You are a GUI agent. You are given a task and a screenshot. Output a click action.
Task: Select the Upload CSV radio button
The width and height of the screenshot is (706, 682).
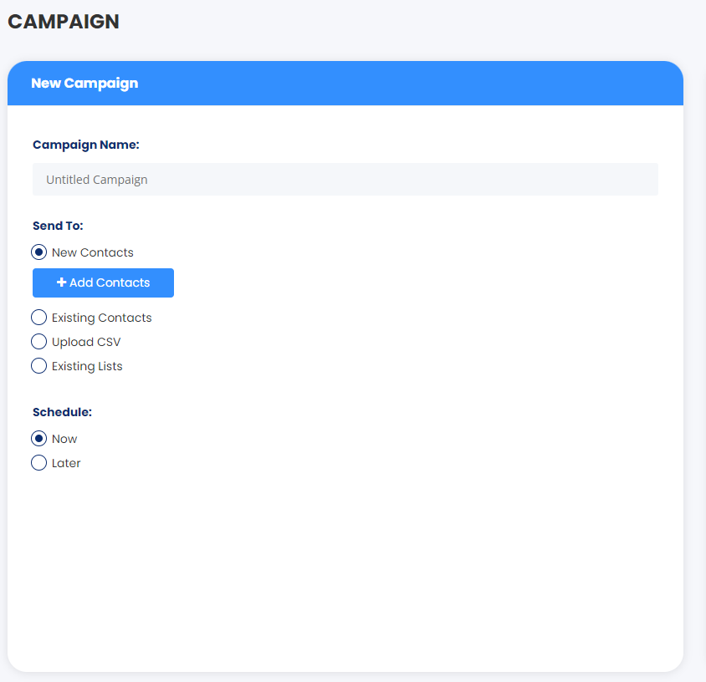pyautogui.click(x=38, y=342)
